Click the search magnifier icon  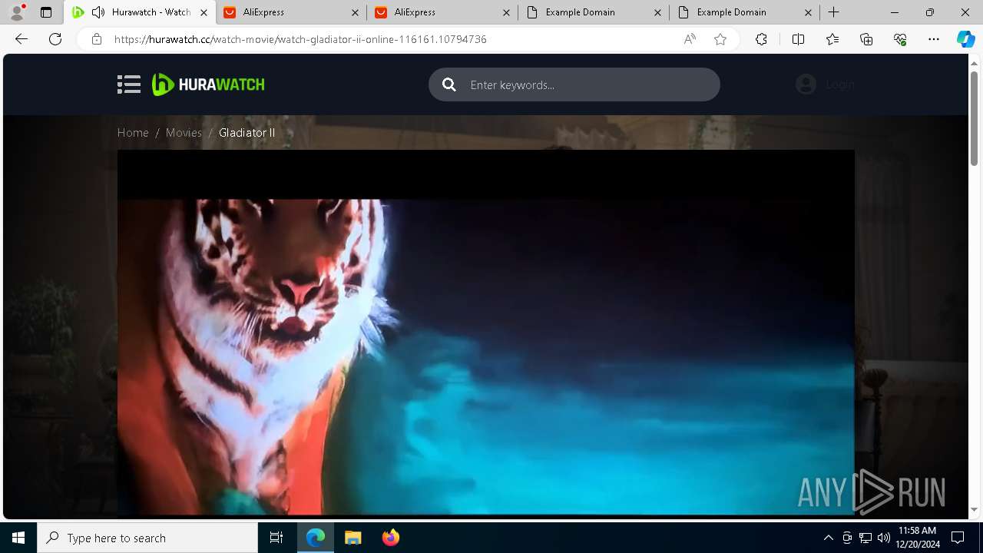(x=449, y=84)
